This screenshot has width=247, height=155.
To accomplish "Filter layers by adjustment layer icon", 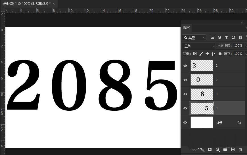I will [x=219, y=37].
